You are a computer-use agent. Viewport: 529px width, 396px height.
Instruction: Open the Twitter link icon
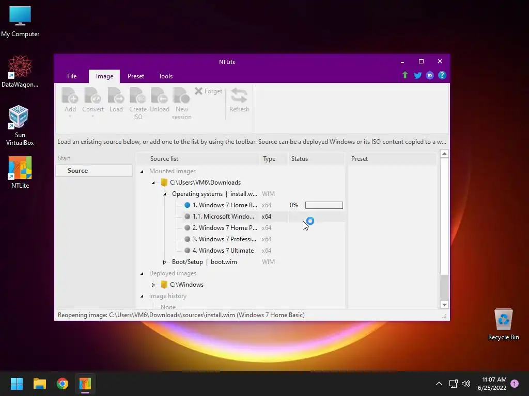click(417, 75)
